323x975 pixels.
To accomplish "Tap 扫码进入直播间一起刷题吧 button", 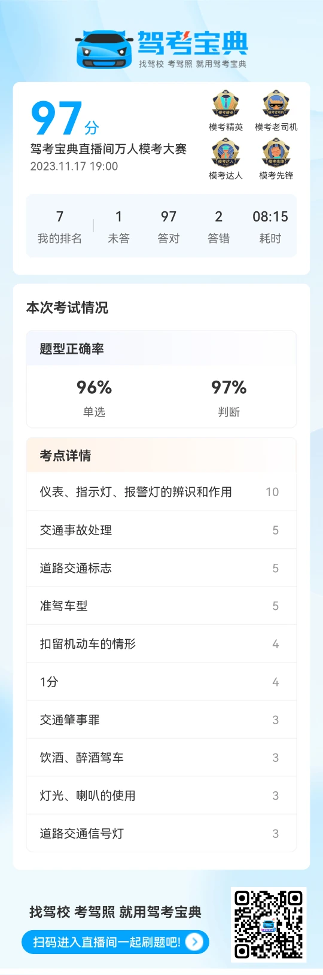I will click(115, 942).
